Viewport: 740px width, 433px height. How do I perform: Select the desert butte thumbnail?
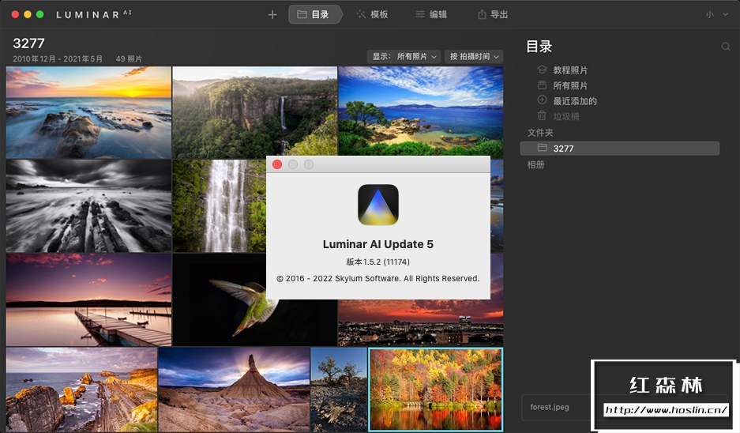[x=234, y=390]
